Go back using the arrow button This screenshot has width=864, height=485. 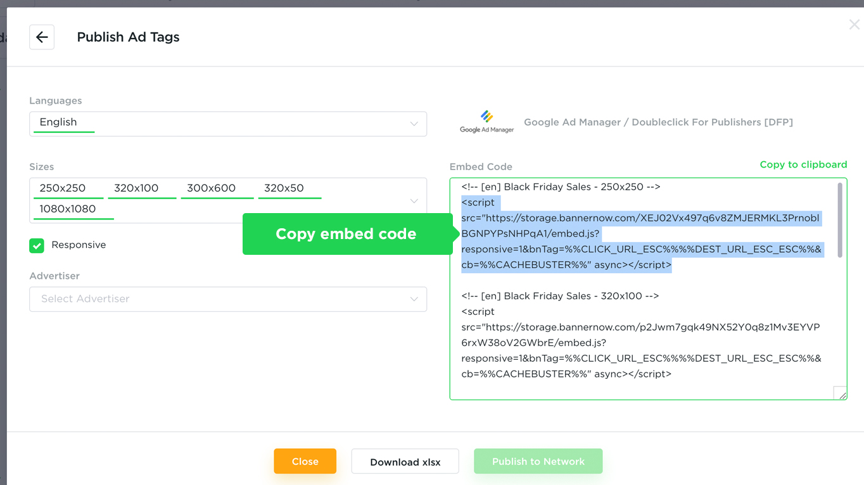pyautogui.click(x=42, y=37)
